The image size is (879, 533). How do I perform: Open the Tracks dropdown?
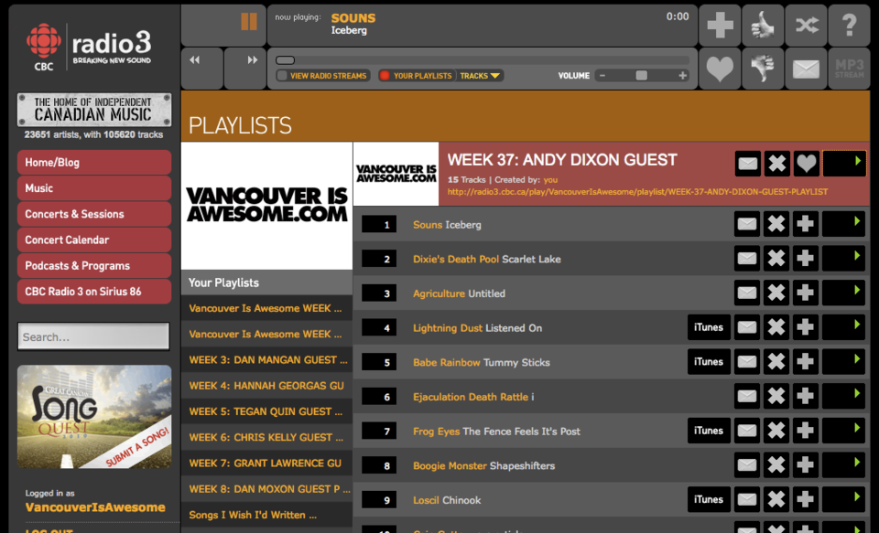480,76
